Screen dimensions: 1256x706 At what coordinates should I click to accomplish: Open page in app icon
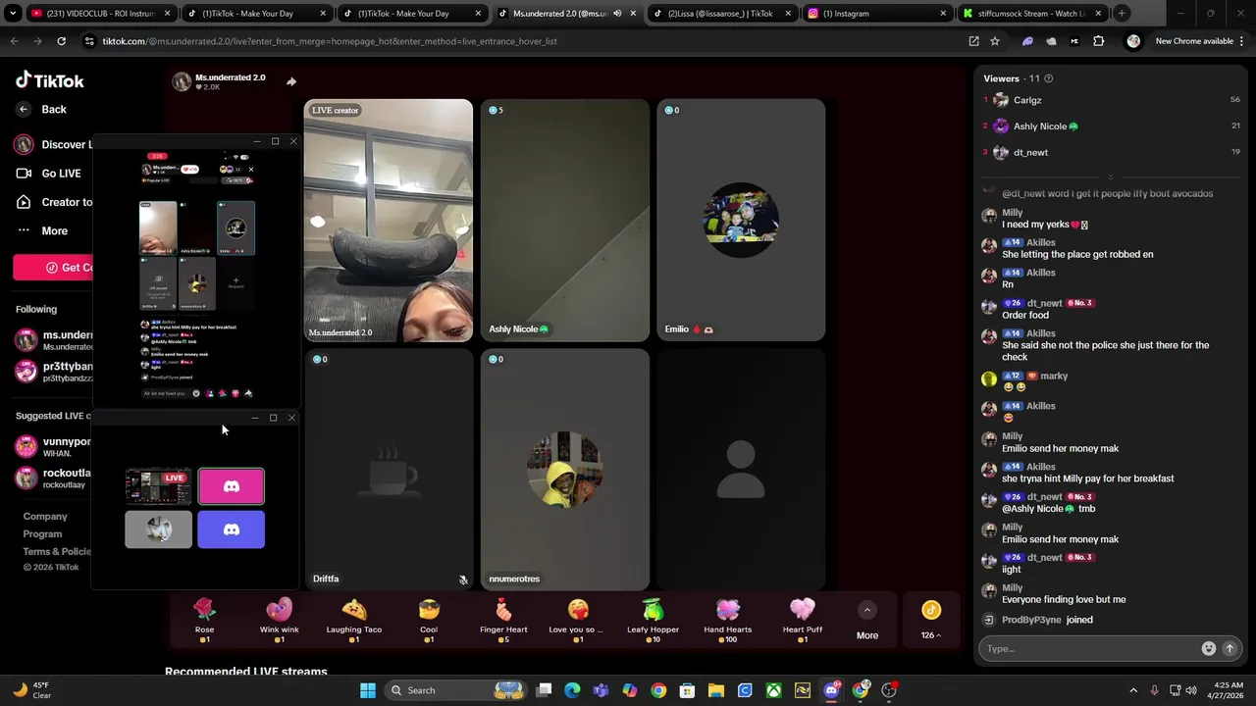click(973, 41)
